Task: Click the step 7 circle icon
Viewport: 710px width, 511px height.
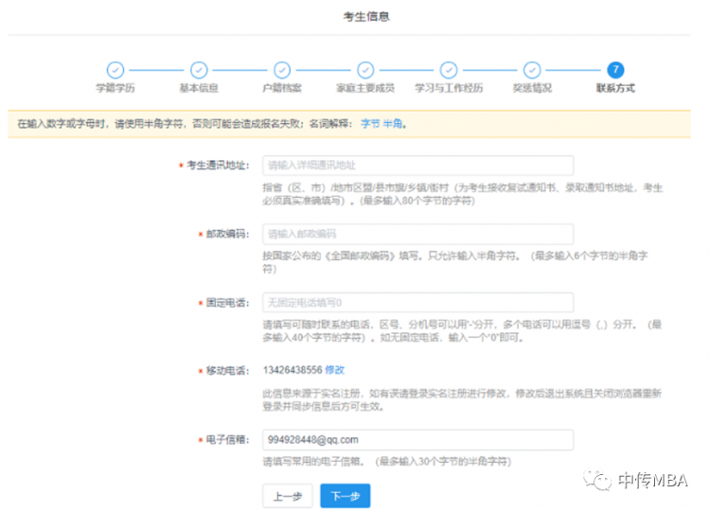Action: [615, 70]
